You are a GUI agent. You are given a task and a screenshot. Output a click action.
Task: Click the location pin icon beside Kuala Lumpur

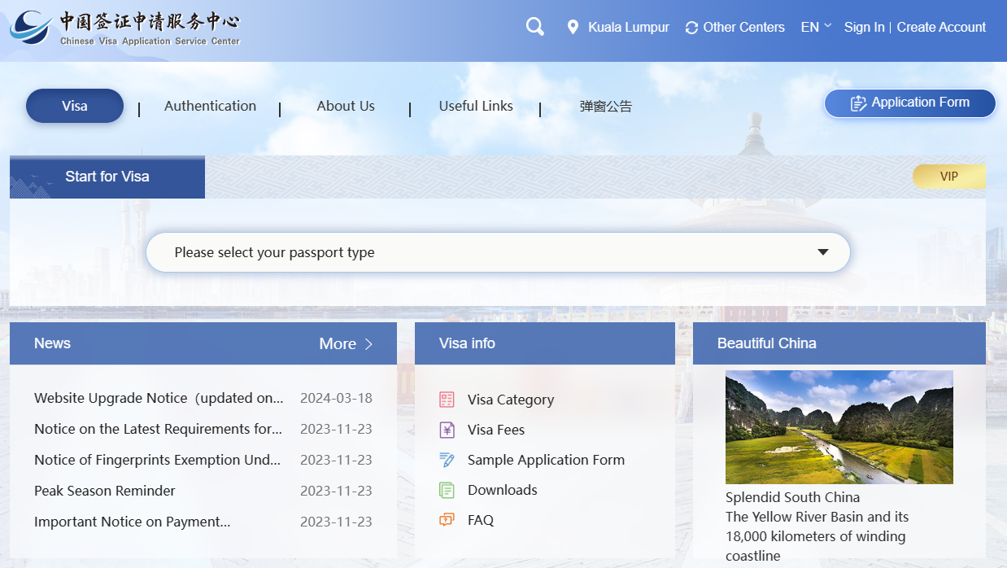click(573, 28)
